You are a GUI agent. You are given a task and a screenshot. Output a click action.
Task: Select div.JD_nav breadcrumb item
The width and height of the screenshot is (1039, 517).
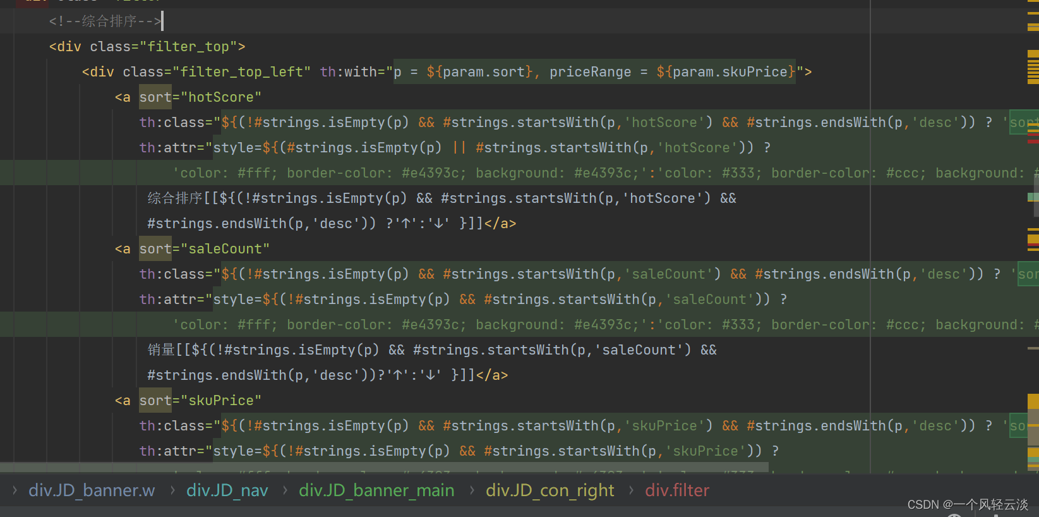point(227,490)
